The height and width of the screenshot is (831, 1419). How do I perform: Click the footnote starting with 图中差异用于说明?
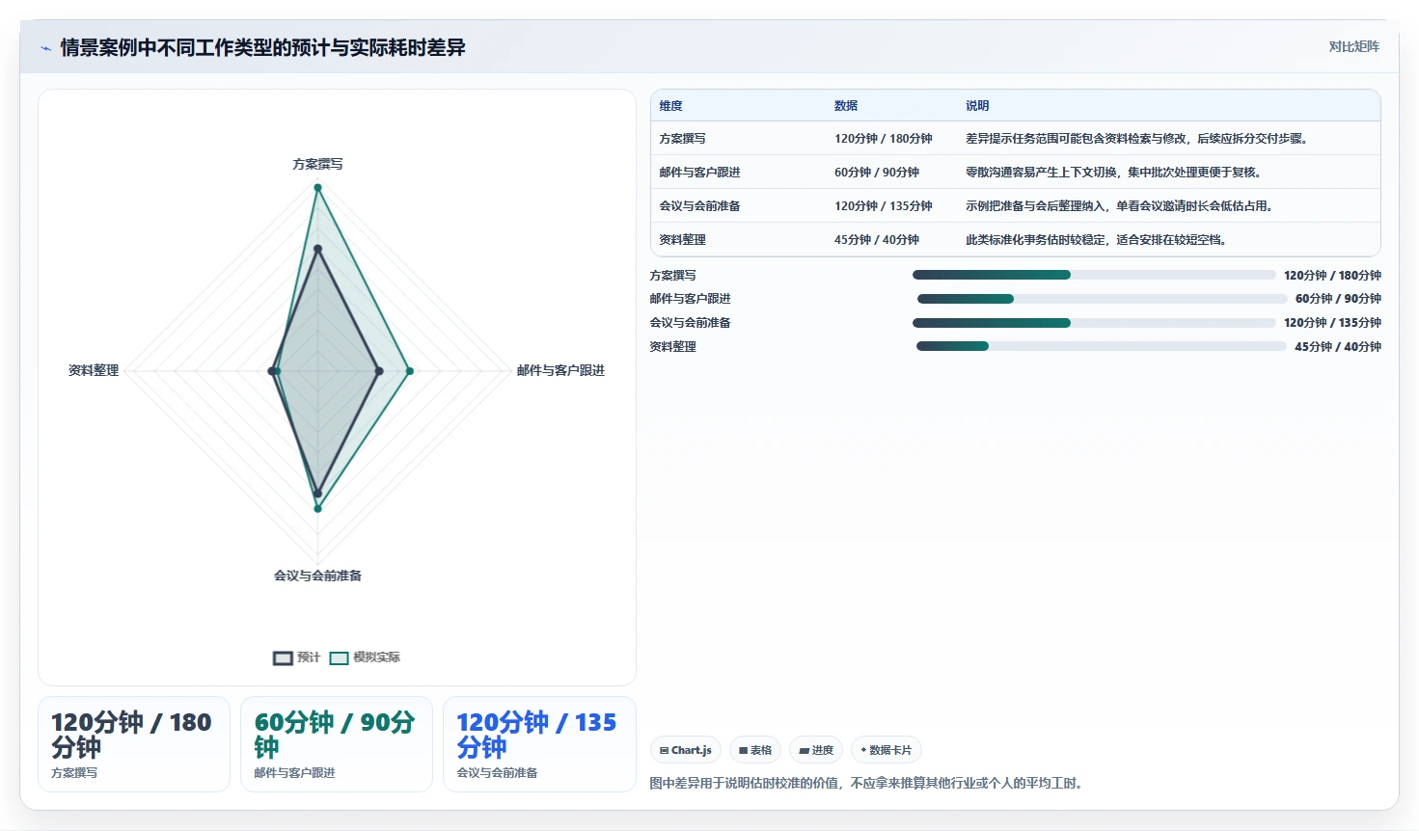pos(869,784)
